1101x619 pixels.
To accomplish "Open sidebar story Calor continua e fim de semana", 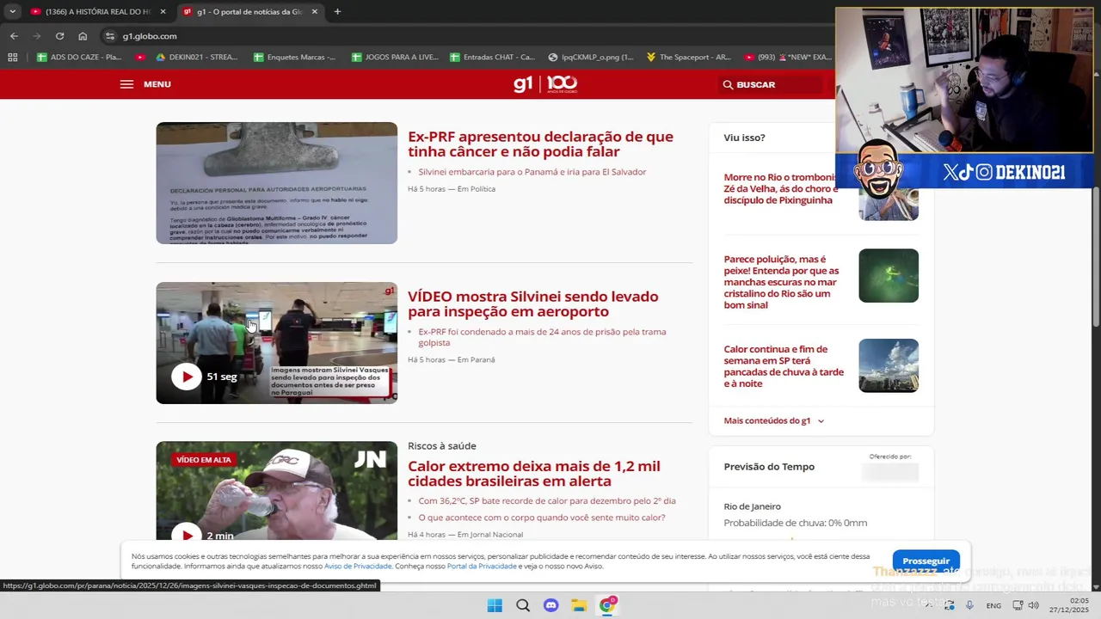I will (784, 366).
